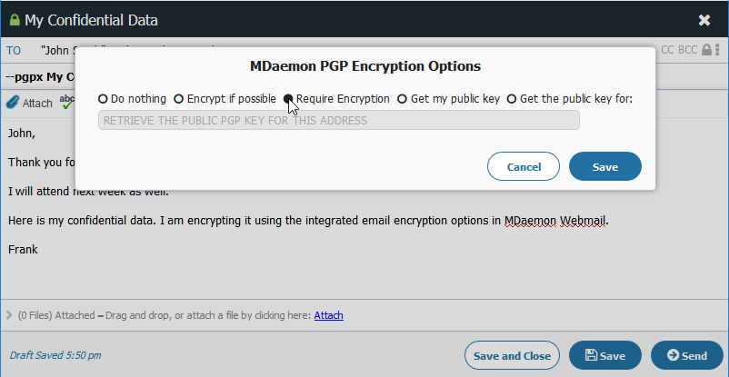Select the Do nothing radio option
The width and height of the screenshot is (729, 377).
[x=104, y=99]
